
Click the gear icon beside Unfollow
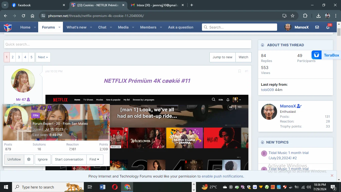coord(29,159)
